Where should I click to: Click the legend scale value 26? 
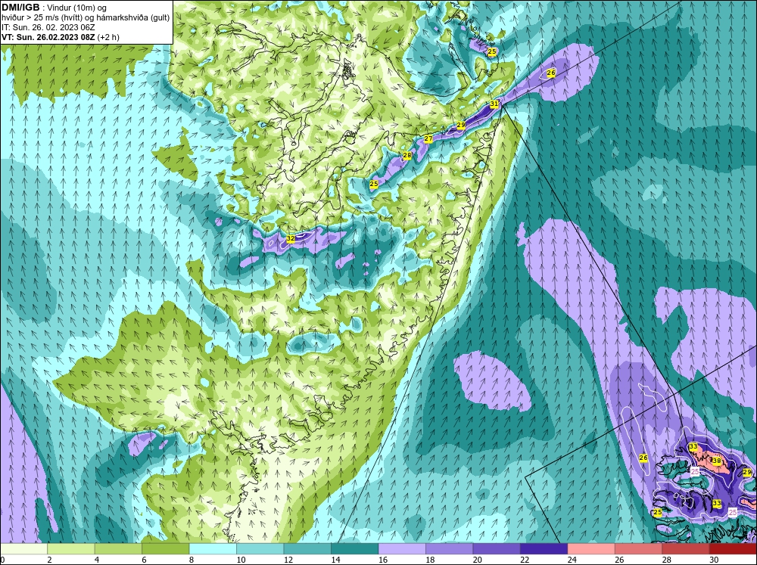[x=619, y=560]
